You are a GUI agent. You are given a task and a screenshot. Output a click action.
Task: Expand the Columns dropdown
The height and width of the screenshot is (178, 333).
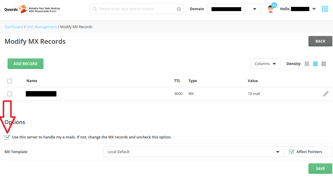pos(265,64)
